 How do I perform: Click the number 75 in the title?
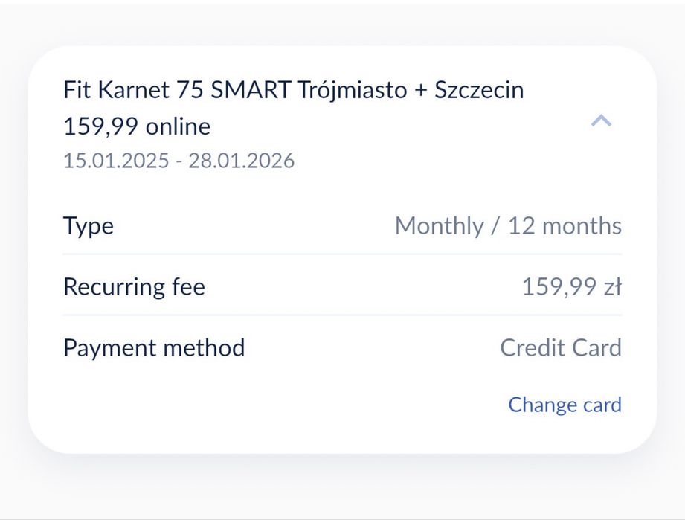[x=190, y=90]
